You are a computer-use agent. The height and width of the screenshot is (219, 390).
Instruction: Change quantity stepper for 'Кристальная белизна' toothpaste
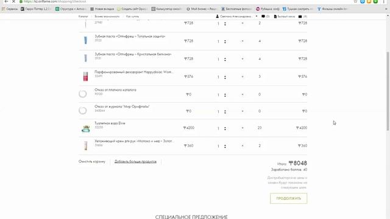pos(225,60)
